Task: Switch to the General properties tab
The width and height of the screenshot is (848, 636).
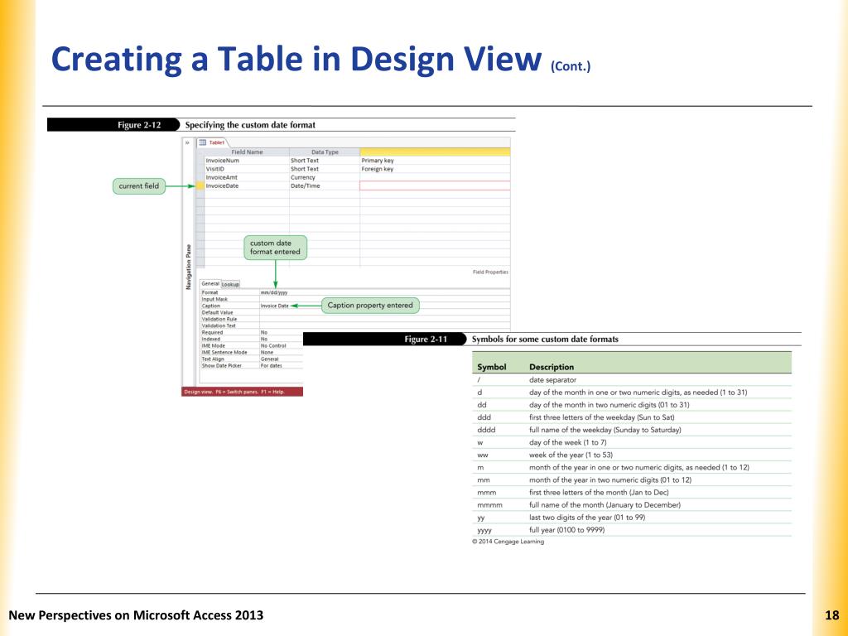Action: [x=210, y=283]
